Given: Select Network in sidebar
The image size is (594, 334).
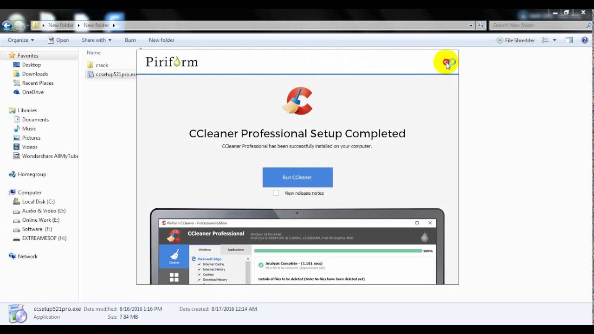Looking at the screenshot, I should (27, 256).
